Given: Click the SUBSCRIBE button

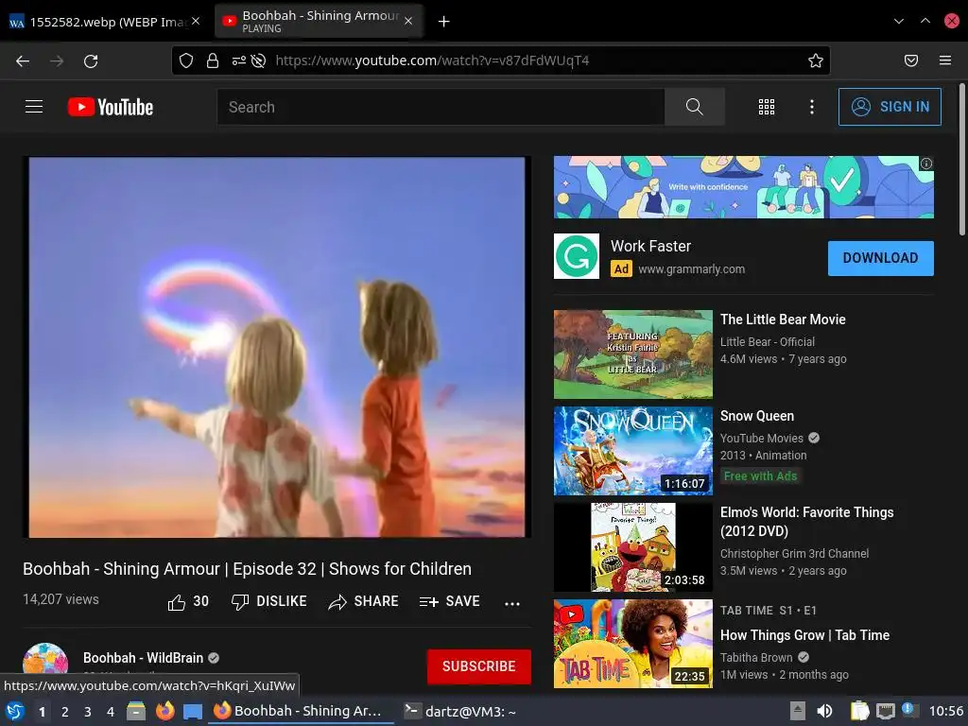Looking at the screenshot, I should point(479,666).
